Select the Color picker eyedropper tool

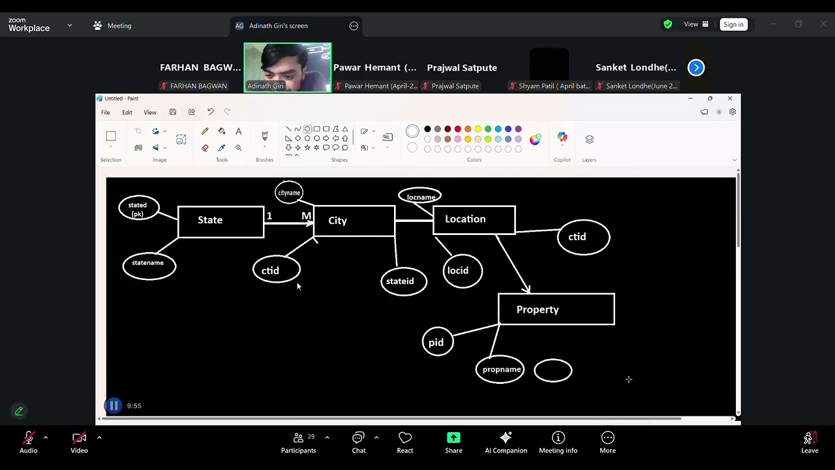coord(222,148)
